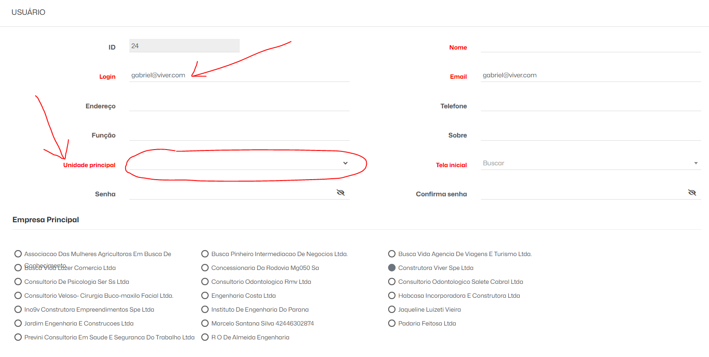Focus the Login field with gabriel@viver.com
The height and width of the screenshot is (357, 709).
pyautogui.click(x=239, y=75)
